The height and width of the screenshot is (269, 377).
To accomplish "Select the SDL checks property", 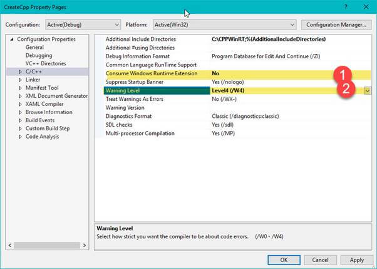I will [119, 125].
